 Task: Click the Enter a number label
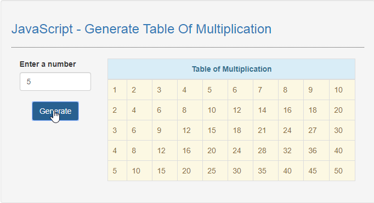coord(48,64)
